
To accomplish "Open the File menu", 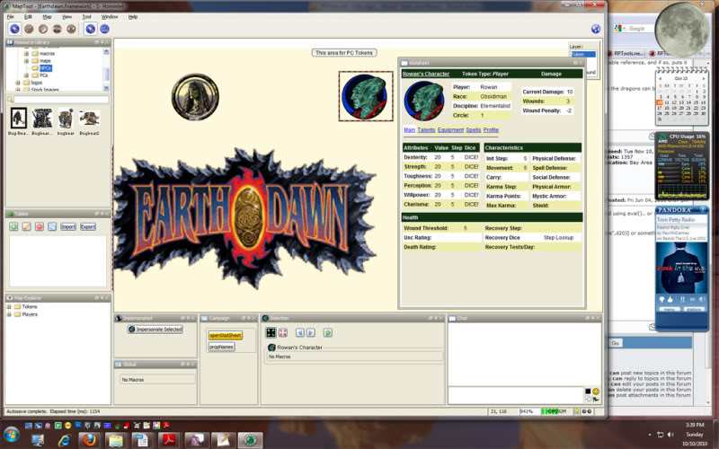I will (x=11, y=17).
